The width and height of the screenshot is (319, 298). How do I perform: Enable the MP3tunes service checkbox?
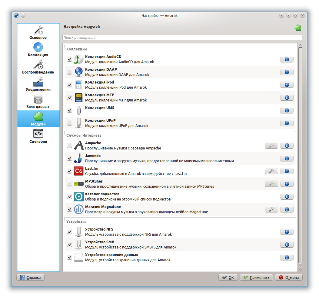pyautogui.click(x=70, y=184)
